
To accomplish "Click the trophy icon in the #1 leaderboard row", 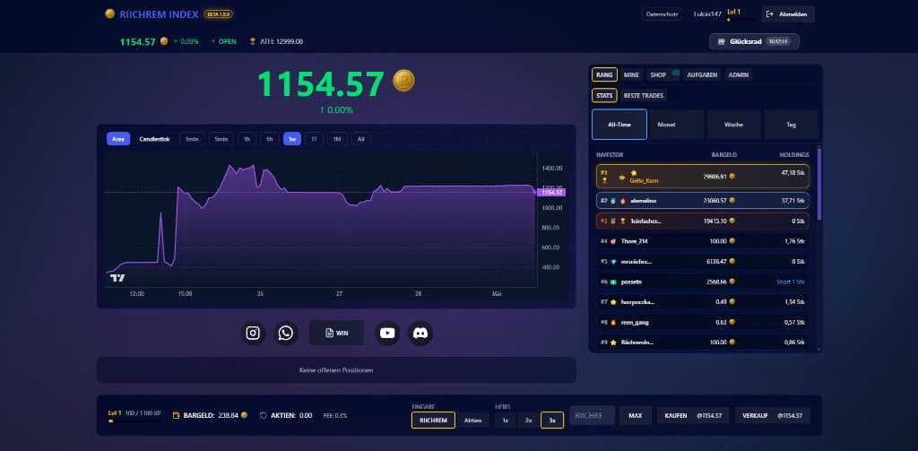I will 605,180.
